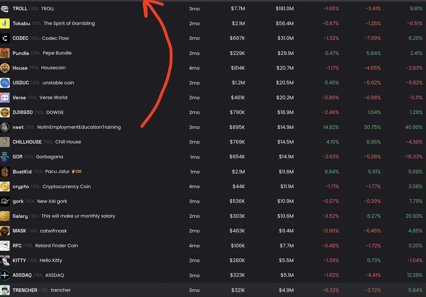Click the CODEC Codec Flow icon

click(5, 38)
